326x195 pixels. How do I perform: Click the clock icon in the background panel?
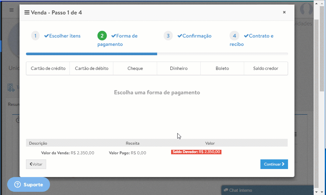(18, 120)
